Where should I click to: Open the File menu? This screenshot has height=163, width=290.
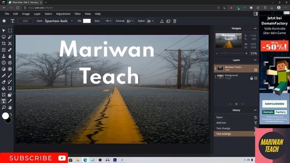coord(7,14)
